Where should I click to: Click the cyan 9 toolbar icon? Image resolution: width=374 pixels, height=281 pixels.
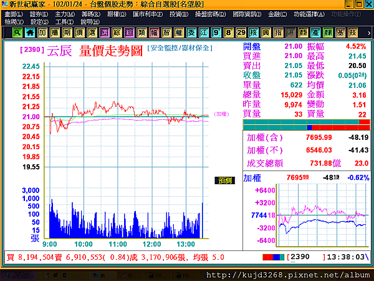tap(216, 32)
